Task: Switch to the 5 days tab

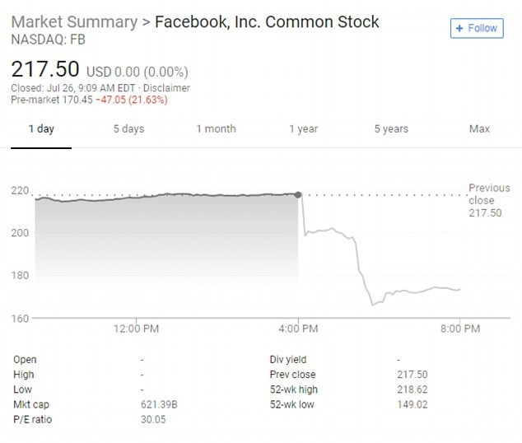Action: (128, 128)
